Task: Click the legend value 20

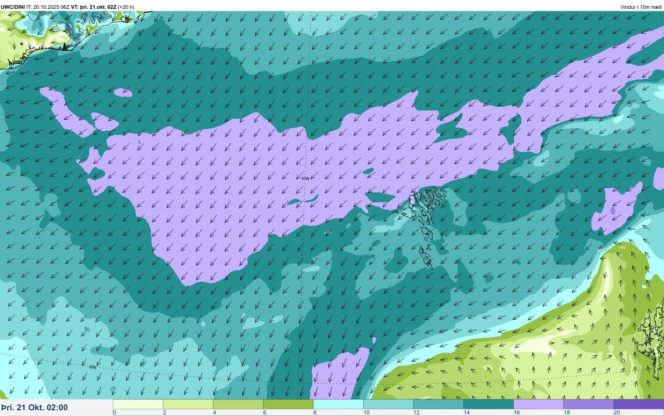Action: [x=616, y=412]
